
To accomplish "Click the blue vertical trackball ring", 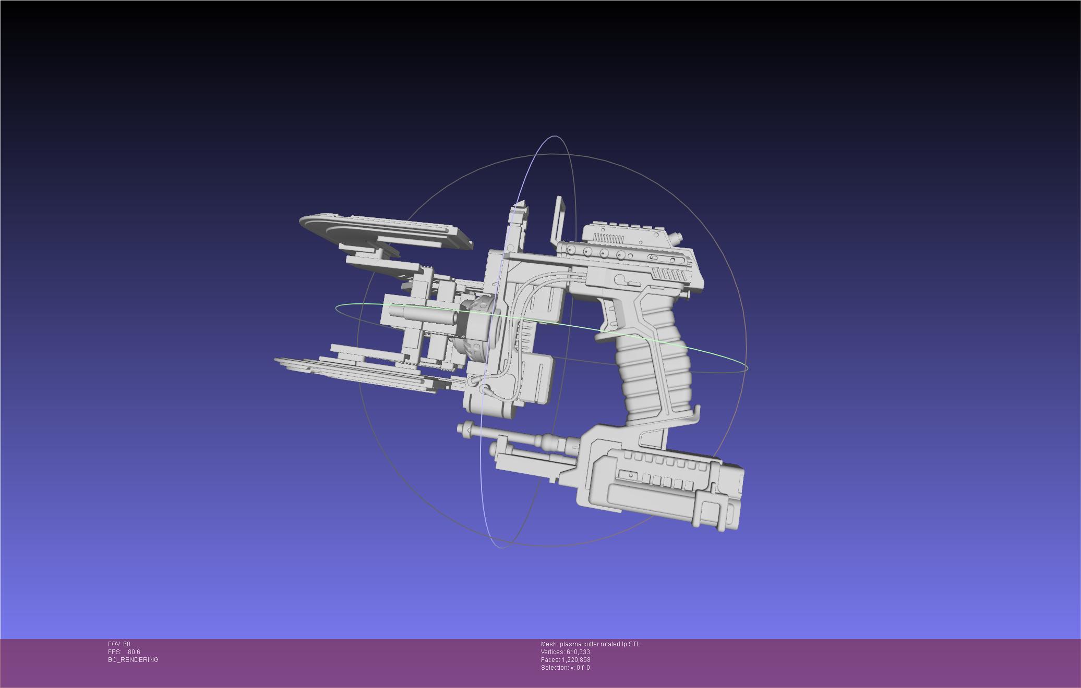I will (529, 342).
